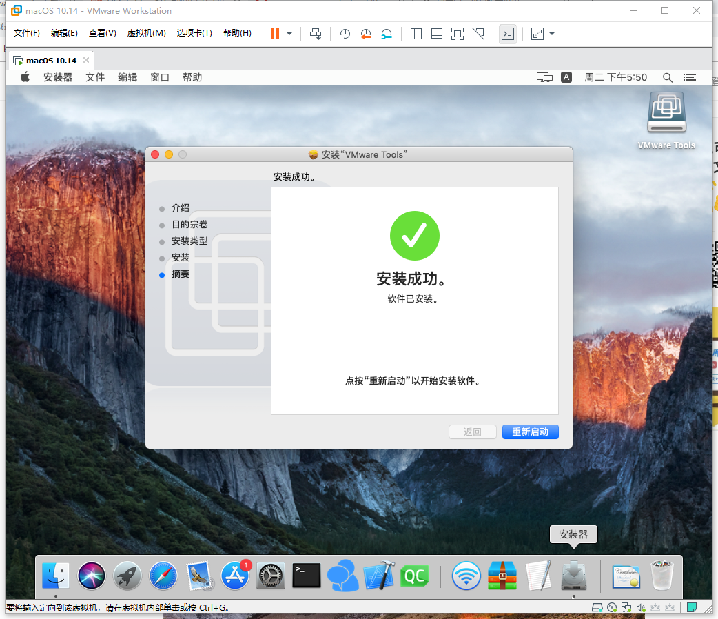This screenshot has width=718, height=619.
Task: Launch Terminal from the Dock
Action: click(306, 576)
